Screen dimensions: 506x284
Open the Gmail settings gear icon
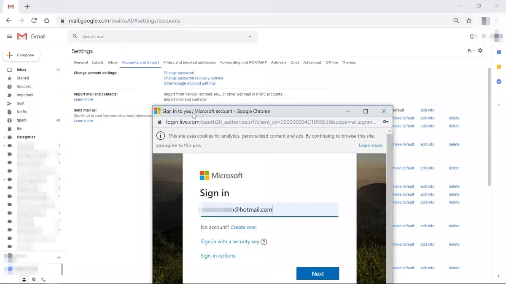click(480, 50)
